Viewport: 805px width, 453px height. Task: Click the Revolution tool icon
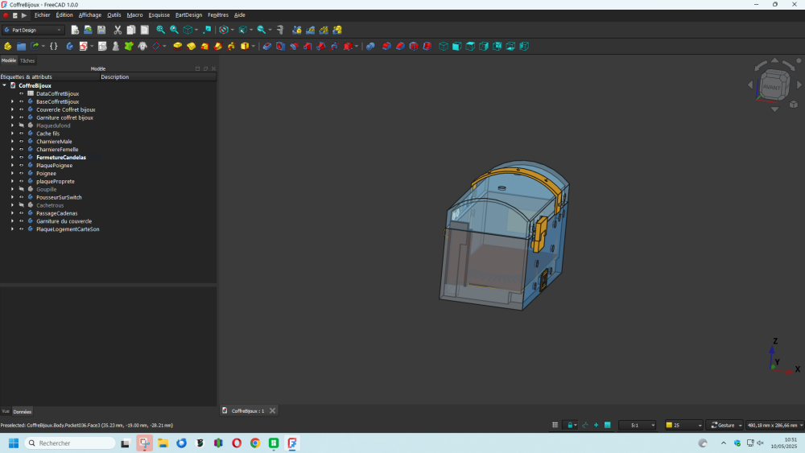(191, 46)
